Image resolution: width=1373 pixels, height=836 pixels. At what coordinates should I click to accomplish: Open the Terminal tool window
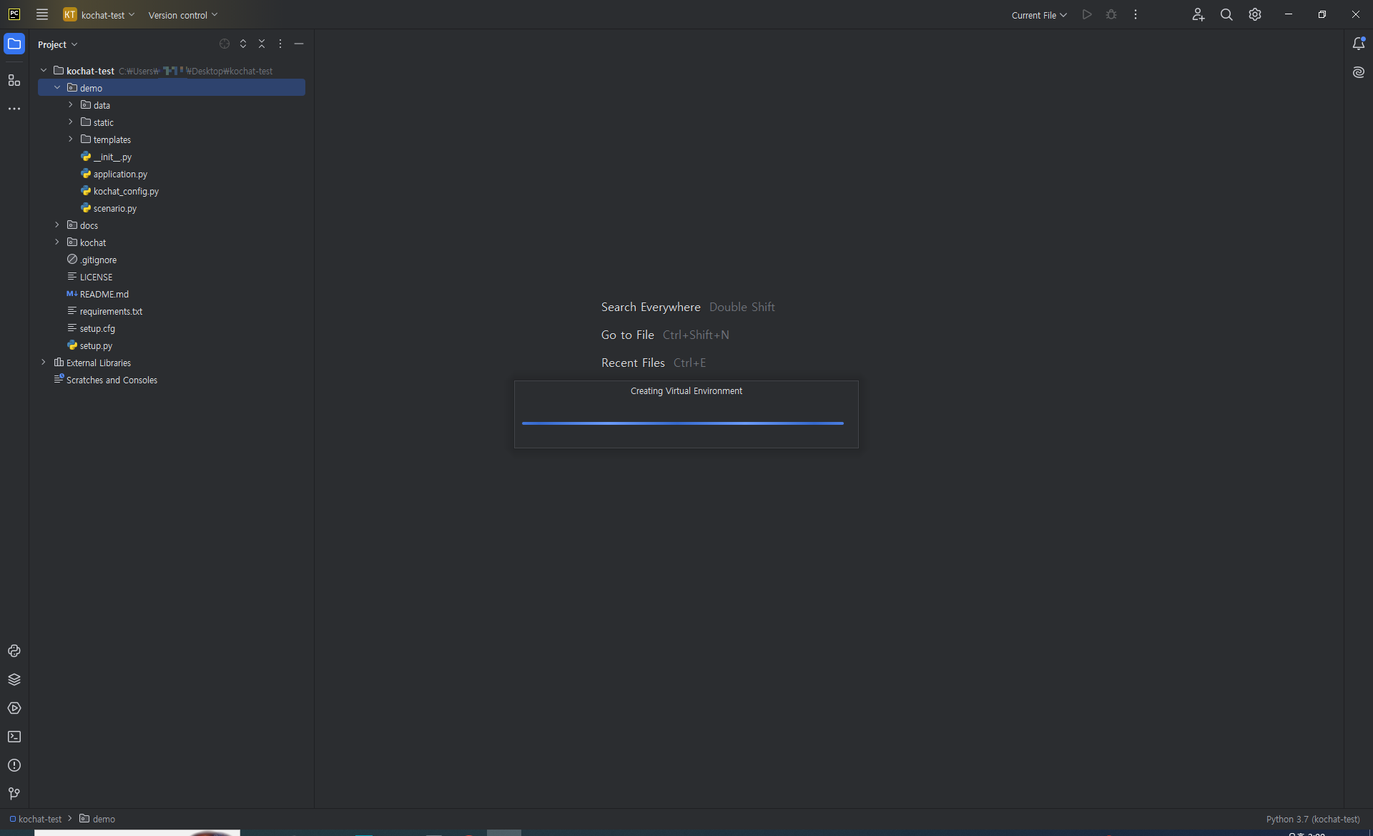[14, 737]
